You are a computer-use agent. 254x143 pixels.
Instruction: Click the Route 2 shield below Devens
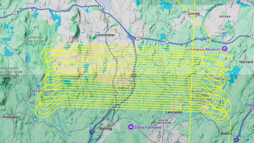[x=208, y=40]
